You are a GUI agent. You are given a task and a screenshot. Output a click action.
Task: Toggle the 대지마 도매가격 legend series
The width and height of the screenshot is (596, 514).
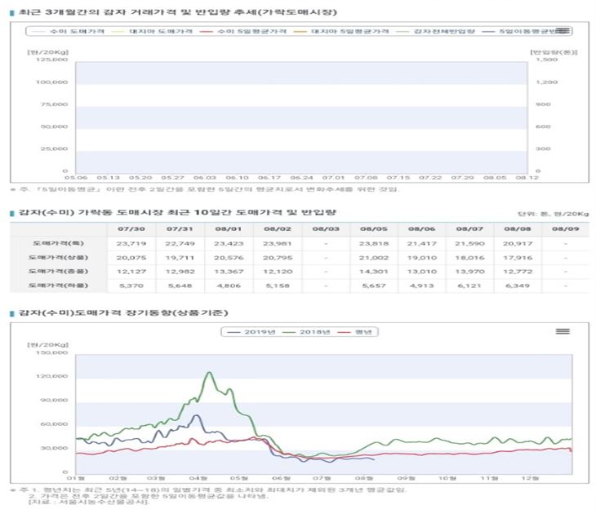pos(152,31)
